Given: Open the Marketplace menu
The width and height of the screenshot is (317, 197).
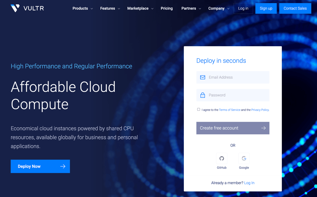Looking at the screenshot, I should (138, 8).
